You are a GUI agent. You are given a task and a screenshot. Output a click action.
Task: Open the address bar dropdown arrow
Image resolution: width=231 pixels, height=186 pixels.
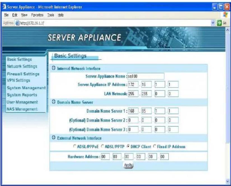point(213,23)
